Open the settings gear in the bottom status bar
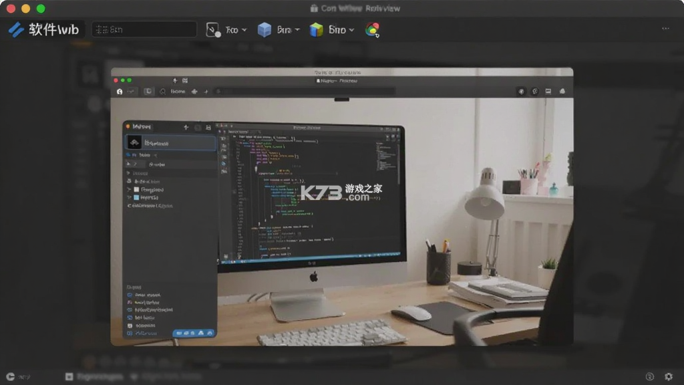This screenshot has height=385, width=684. [668, 376]
